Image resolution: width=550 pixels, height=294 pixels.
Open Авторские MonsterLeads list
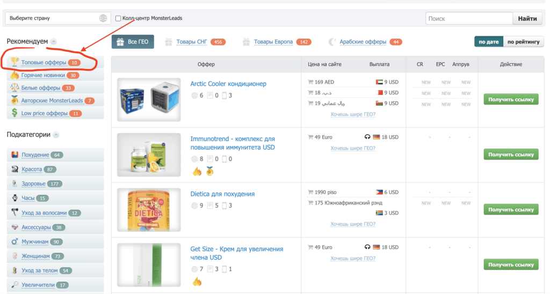click(x=52, y=100)
